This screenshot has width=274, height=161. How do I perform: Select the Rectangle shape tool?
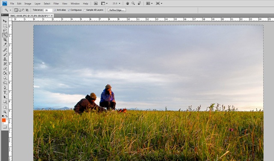click(5, 102)
